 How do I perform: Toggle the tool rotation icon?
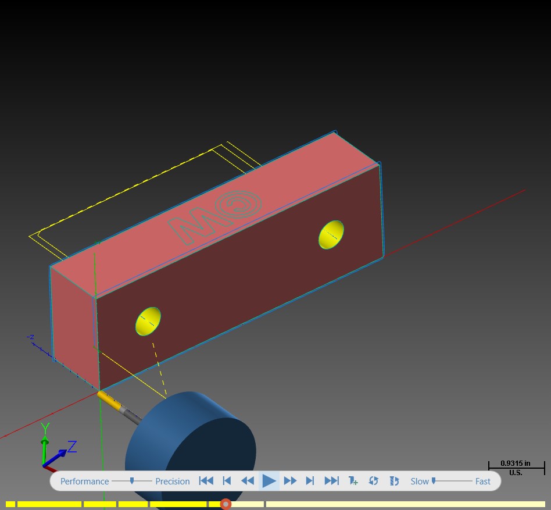tap(394, 481)
